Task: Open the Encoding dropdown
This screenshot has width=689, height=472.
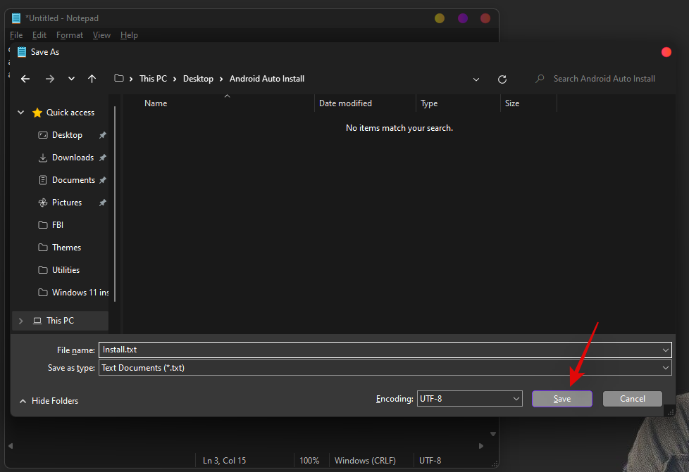Action: point(469,399)
